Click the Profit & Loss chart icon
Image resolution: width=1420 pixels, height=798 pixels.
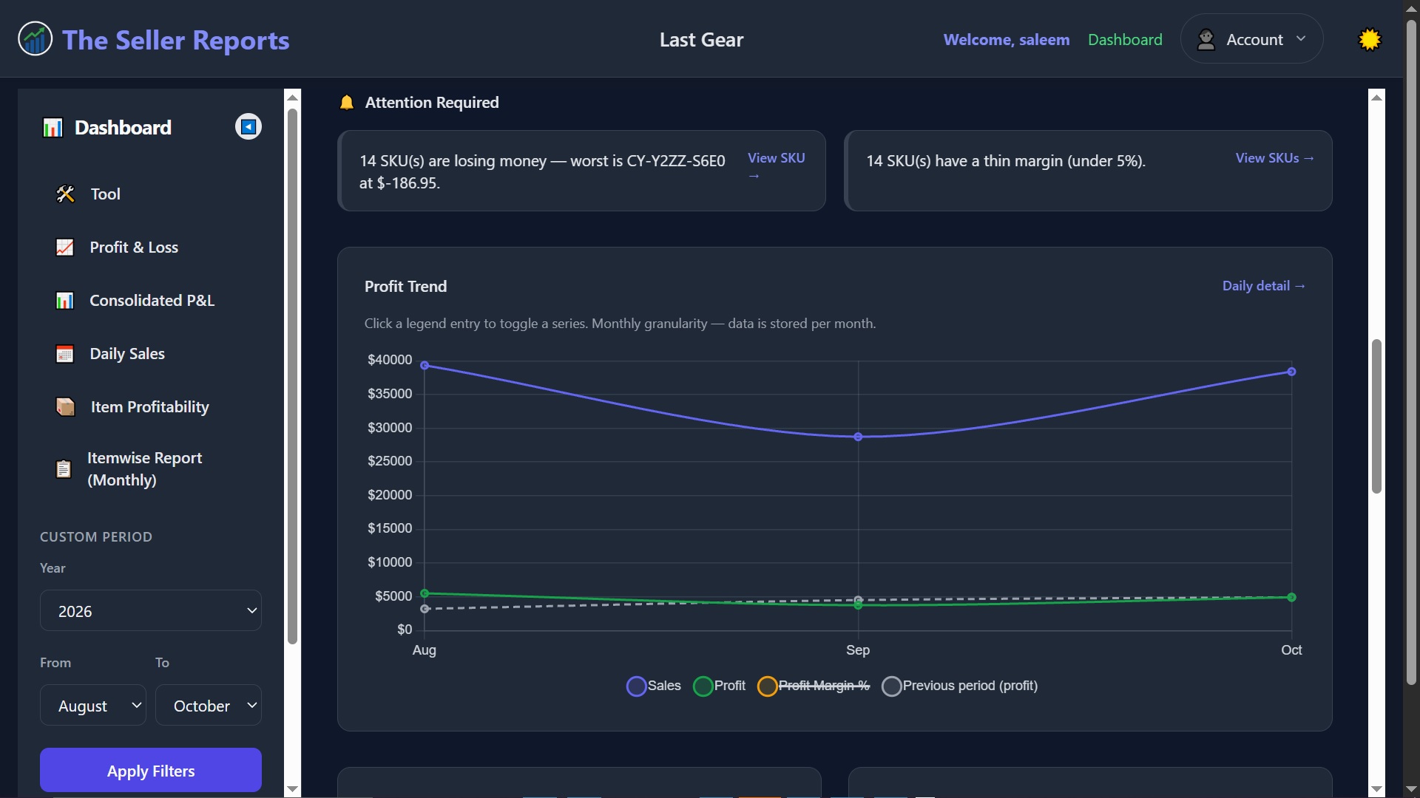point(65,248)
